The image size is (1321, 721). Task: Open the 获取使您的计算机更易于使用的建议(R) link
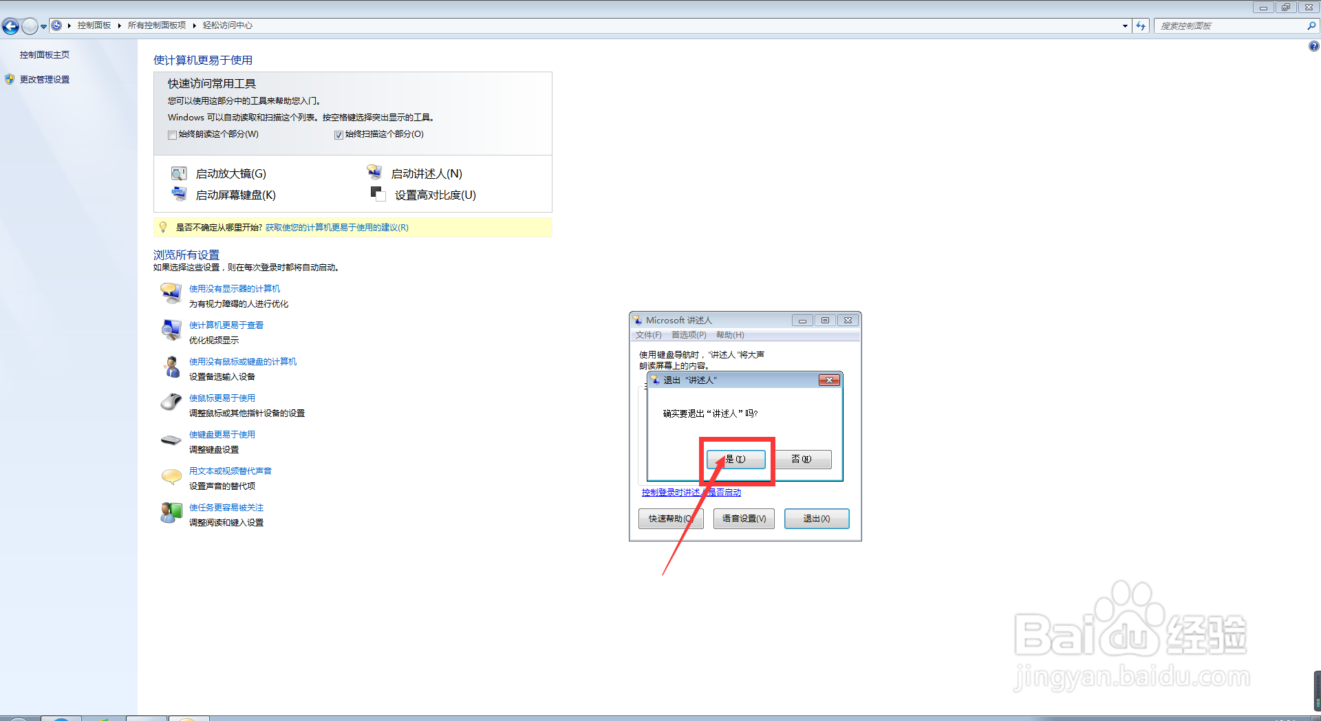tap(337, 228)
